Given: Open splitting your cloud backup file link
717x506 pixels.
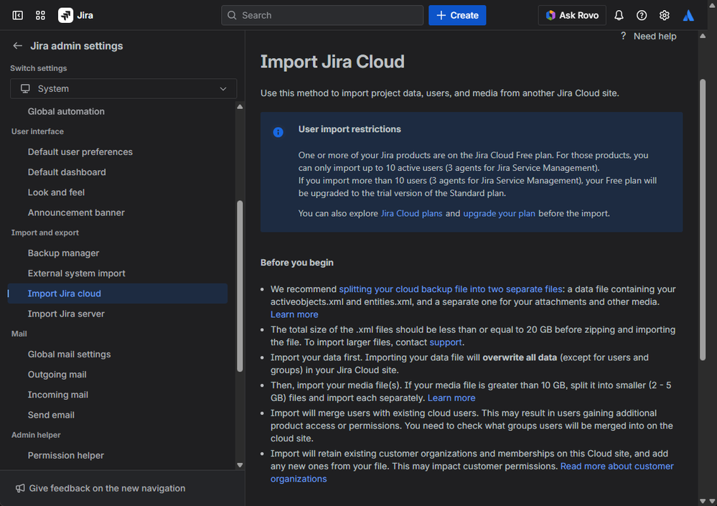Looking at the screenshot, I should 451,289.
